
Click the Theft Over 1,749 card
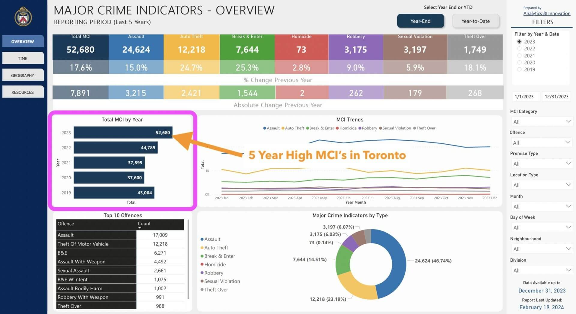point(475,47)
